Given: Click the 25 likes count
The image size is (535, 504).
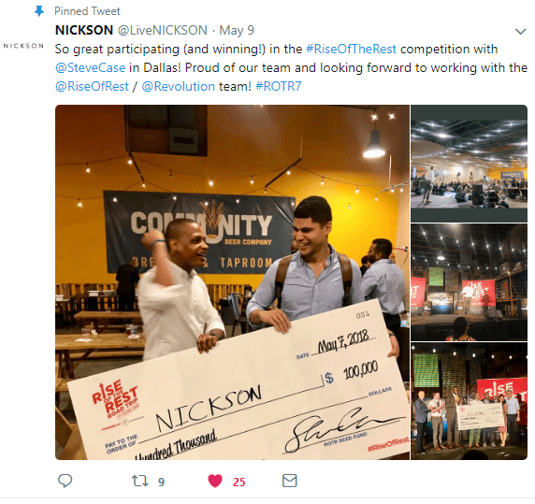Looking at the screenshot, I should click(x=239, y=482).
